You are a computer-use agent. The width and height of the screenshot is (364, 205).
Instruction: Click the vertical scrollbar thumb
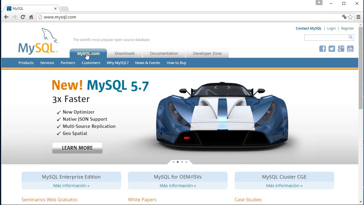pos(361,68)
